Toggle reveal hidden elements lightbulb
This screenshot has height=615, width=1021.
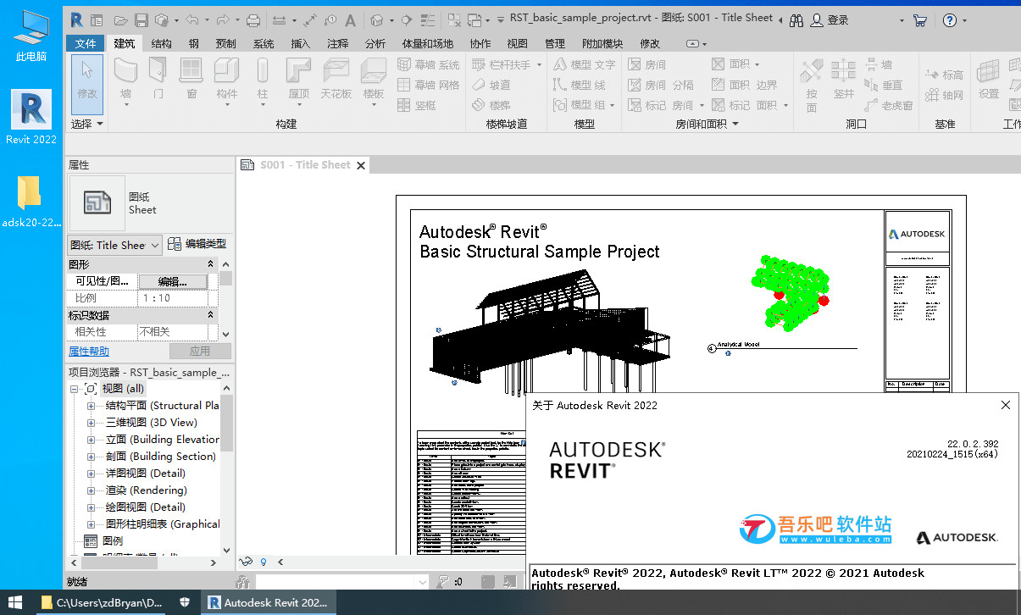coord(264,561)
